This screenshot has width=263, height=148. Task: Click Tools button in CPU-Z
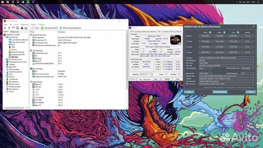(155, 79)
